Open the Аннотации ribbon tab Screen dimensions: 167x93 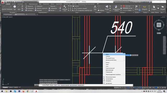pyautogui.click(x=20, y=4)
